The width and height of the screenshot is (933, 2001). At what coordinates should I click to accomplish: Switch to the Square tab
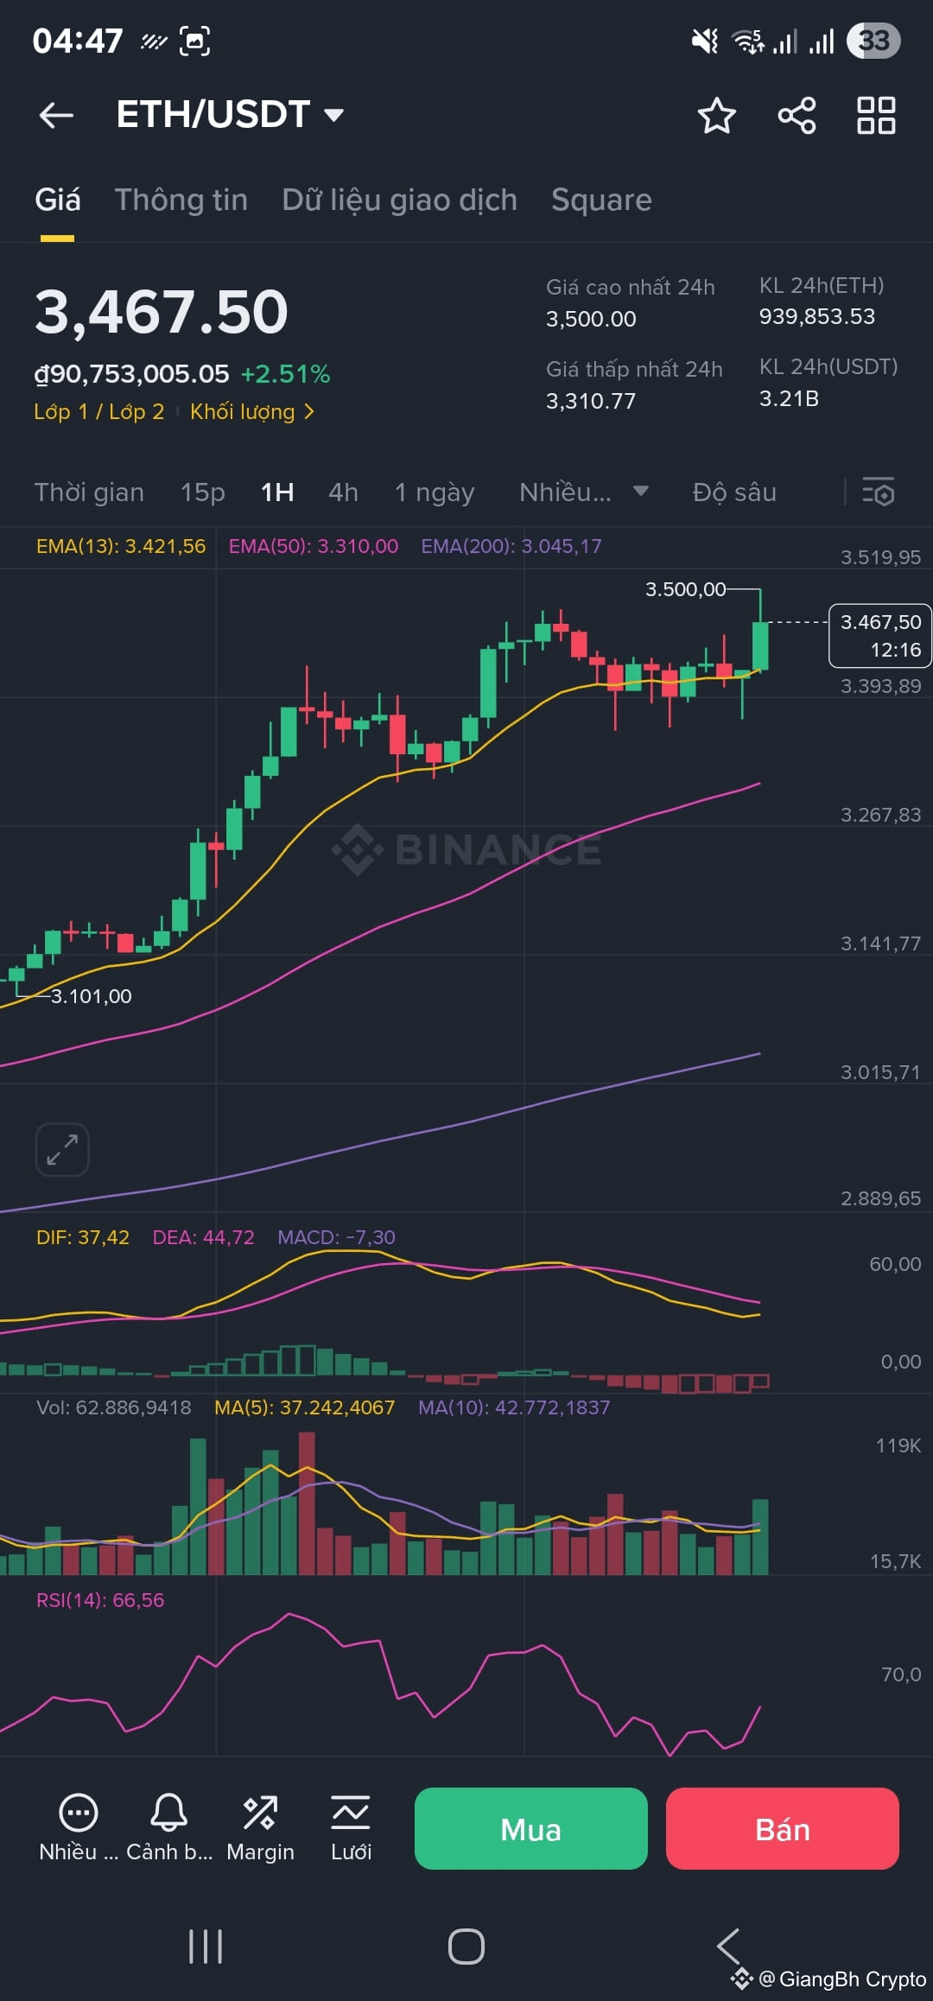[601, 200]
